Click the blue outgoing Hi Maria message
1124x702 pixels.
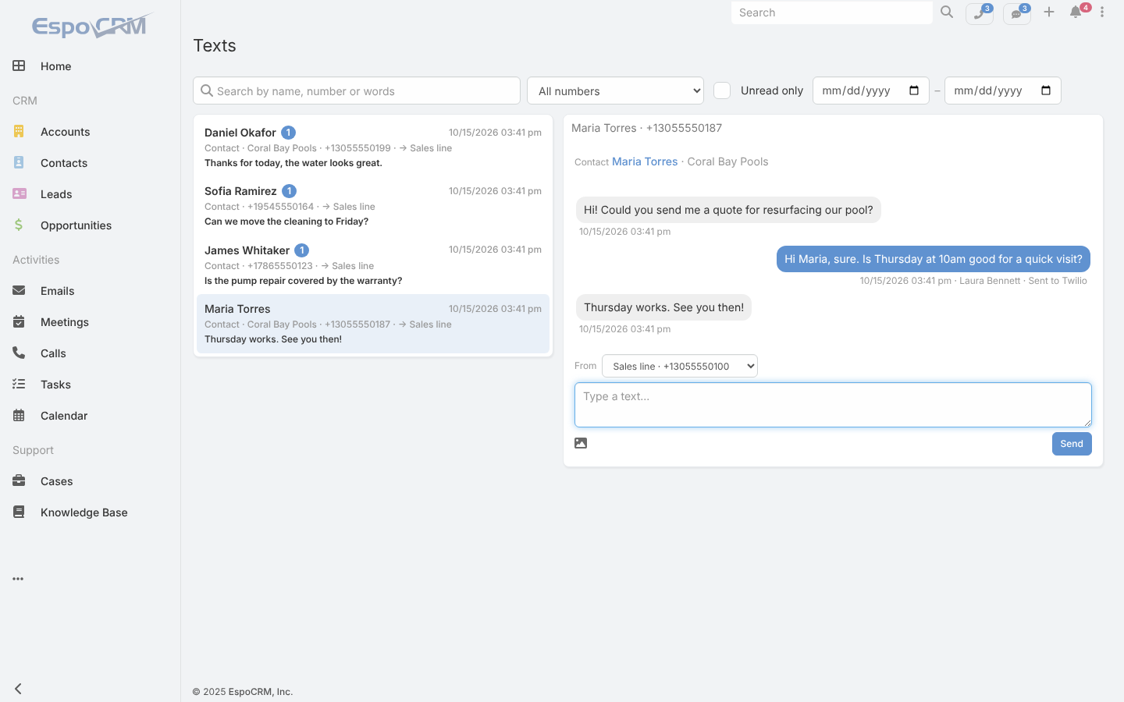[934, 259]
